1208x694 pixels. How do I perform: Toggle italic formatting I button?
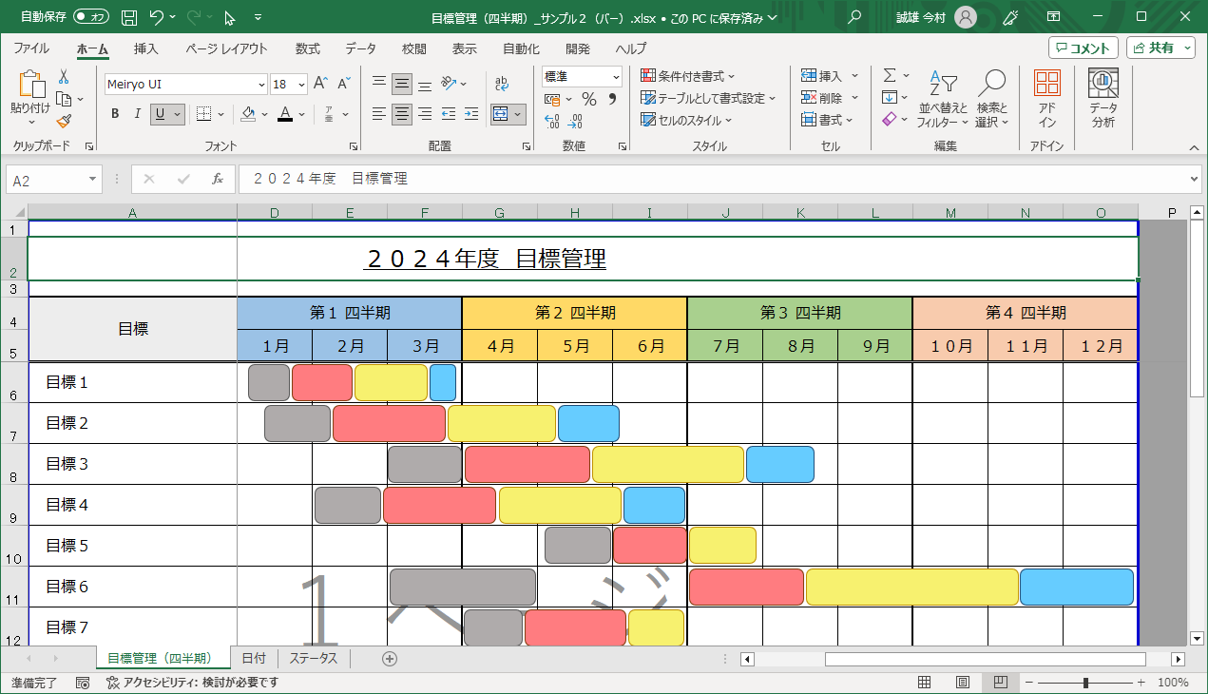pyautogui.click(x=138, y=114)
